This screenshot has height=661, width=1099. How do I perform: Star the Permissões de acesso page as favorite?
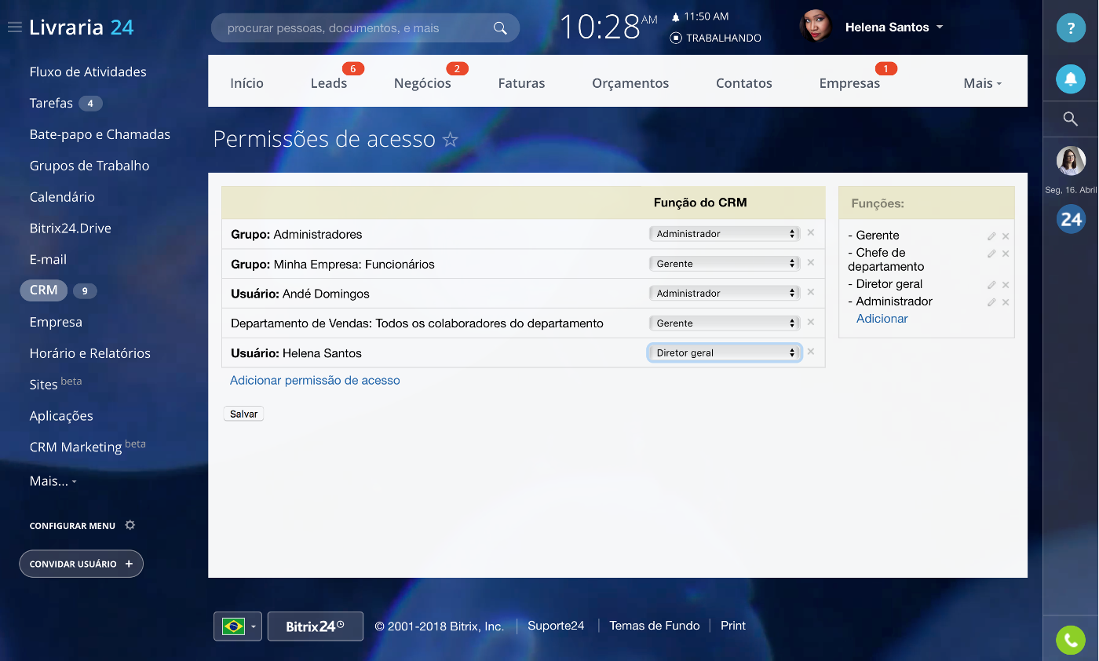pos(450,140)
